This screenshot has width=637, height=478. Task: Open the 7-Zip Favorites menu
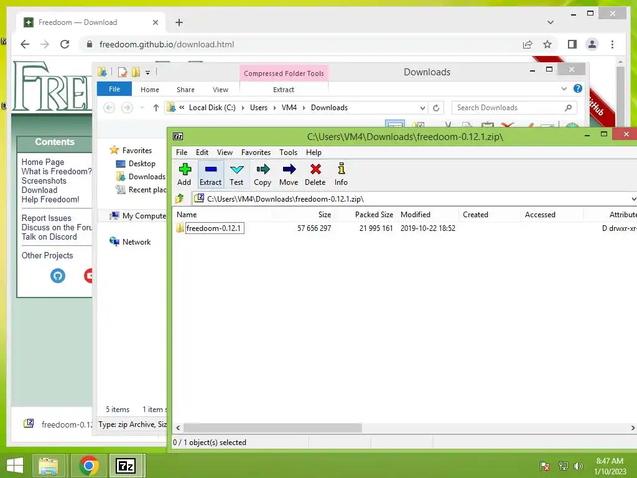click(x=256, y=152)
